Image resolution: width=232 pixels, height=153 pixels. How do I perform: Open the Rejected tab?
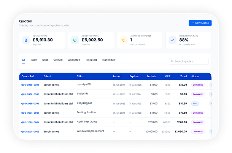coord(91,60)
